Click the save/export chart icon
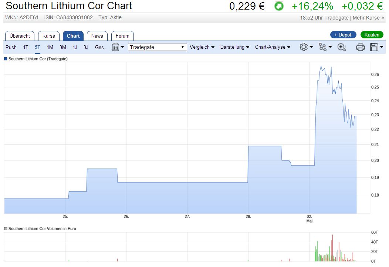Viewport: 389px width, 267px height. [x=374, y=47]
